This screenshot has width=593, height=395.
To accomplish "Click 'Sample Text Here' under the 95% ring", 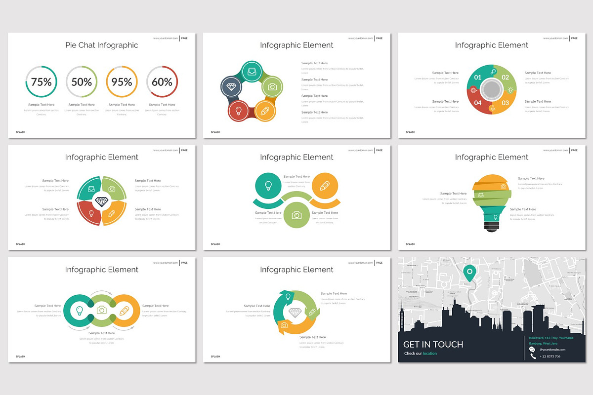I will point(122,105).
